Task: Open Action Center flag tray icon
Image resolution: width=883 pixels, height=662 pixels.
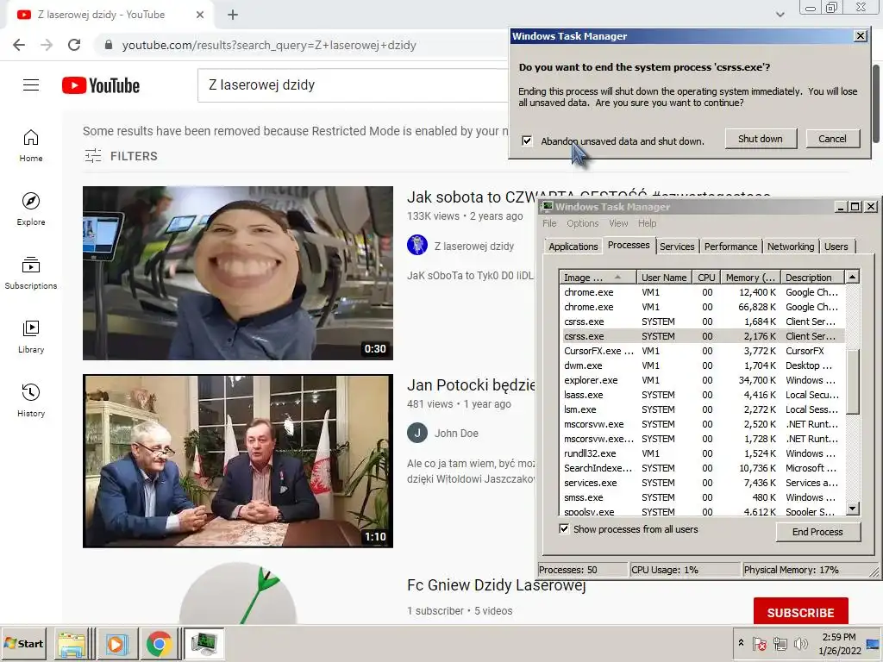Action: tap(759, 643)
